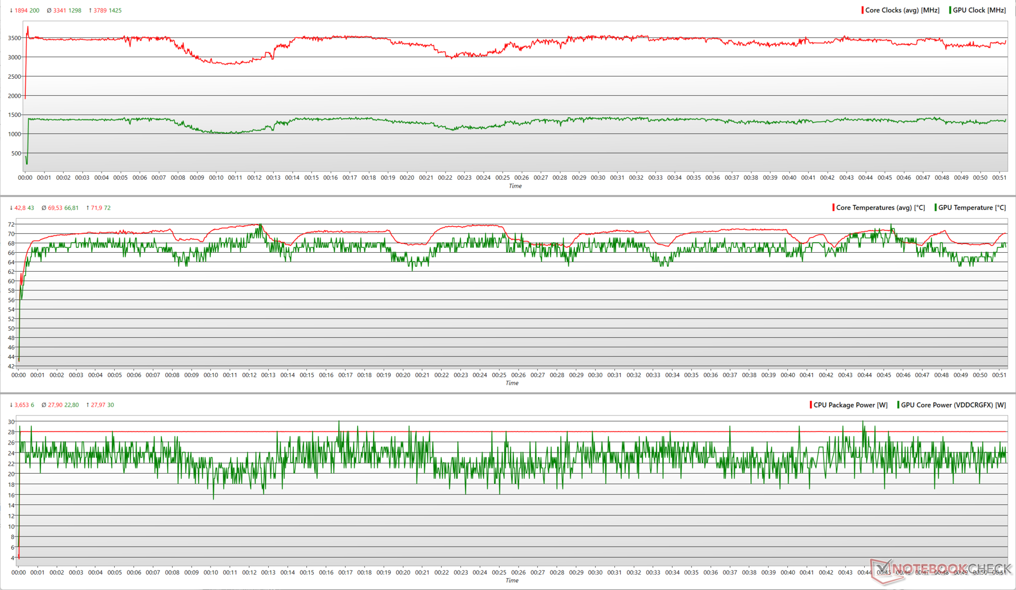The image size is (1016, 590).
Task: Click the red swatch beside Core Clocks (avg) legend
Action: [863, 10]
